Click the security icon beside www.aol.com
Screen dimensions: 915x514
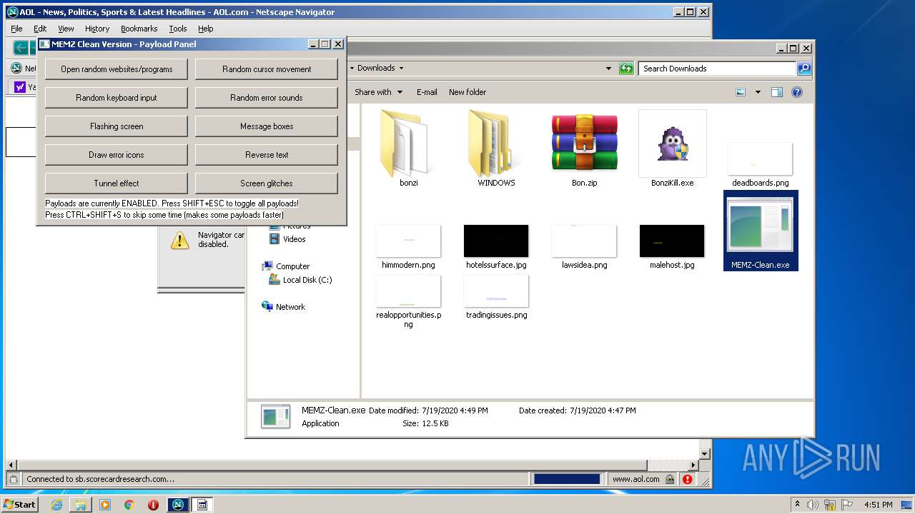[670, 479]
